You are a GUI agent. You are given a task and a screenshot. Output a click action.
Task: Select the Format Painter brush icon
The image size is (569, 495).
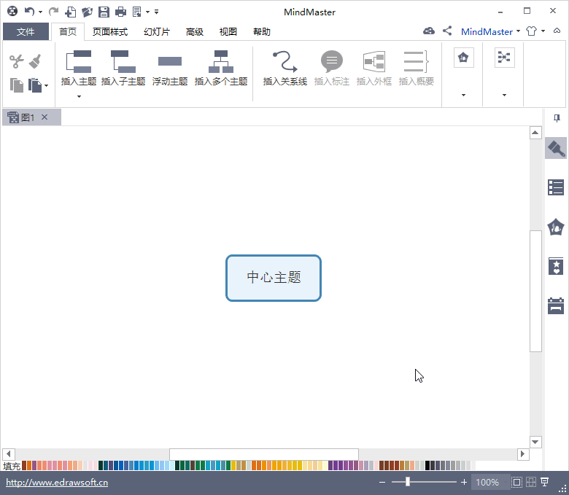(35, 61)
